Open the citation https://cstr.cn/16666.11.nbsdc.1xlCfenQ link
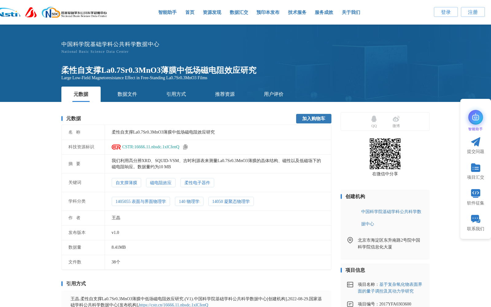491x307 pixels. click(173, 305)
